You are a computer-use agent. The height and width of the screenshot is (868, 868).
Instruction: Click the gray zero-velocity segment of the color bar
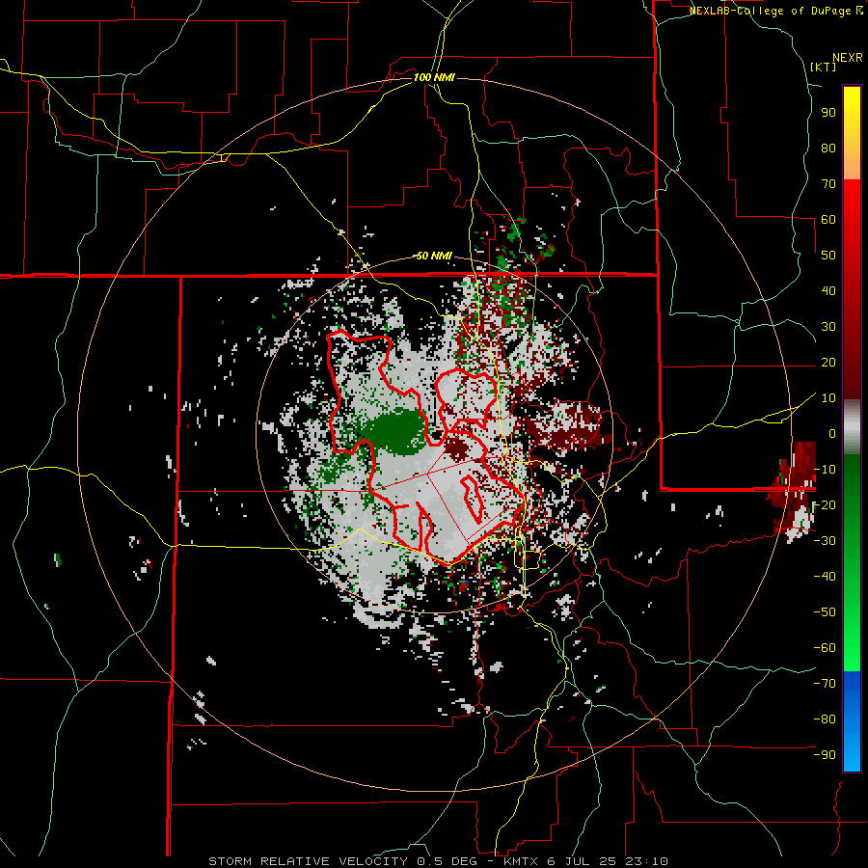[x=852, y=427]
